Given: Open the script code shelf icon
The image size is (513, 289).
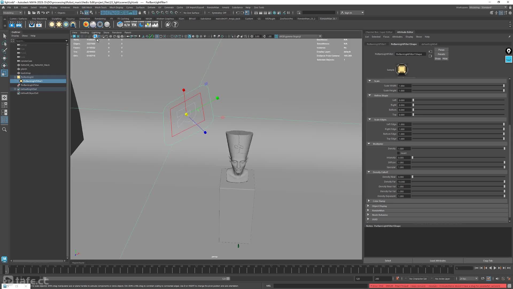Looking at the screenshot, I should coord(127,25).
